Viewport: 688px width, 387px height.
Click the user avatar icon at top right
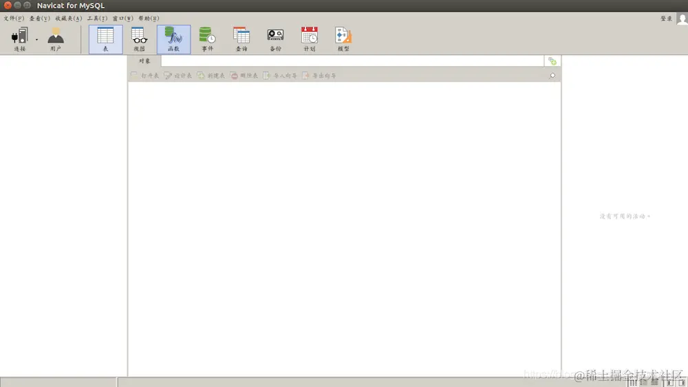click(x=682, y=19)
